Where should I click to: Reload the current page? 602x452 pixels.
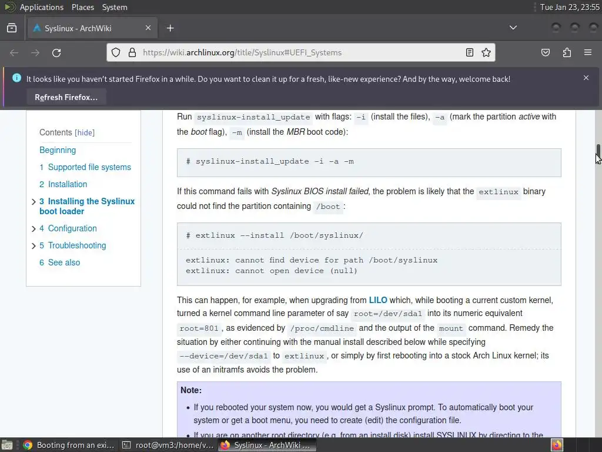point(56,52)
